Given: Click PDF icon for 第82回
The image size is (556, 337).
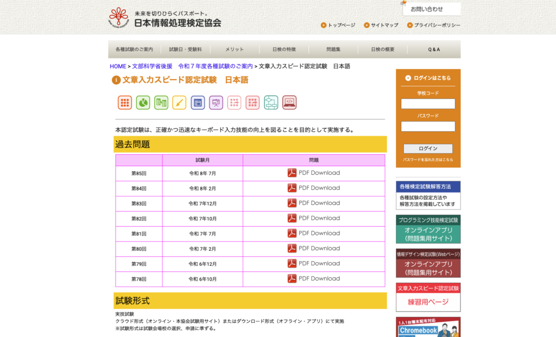Looking at the screenshot, I should point(292,218).
